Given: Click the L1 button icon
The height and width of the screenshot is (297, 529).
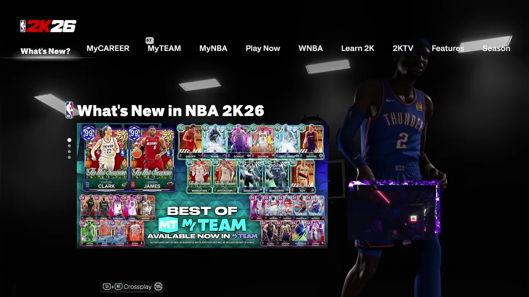Looking at the screenshot, I should (107, 286).
